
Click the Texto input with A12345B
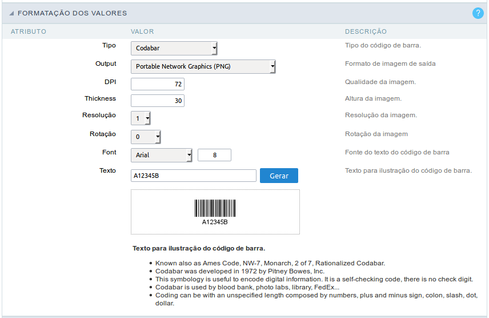coord(193,176)
